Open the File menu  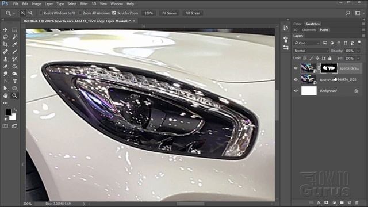16,4
